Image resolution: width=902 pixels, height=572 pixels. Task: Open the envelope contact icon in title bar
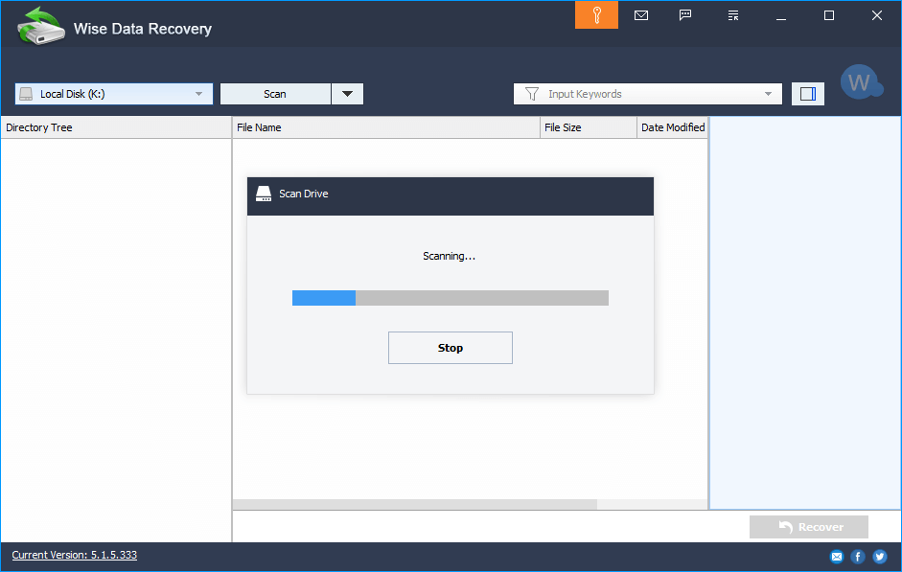coord(641,15)
